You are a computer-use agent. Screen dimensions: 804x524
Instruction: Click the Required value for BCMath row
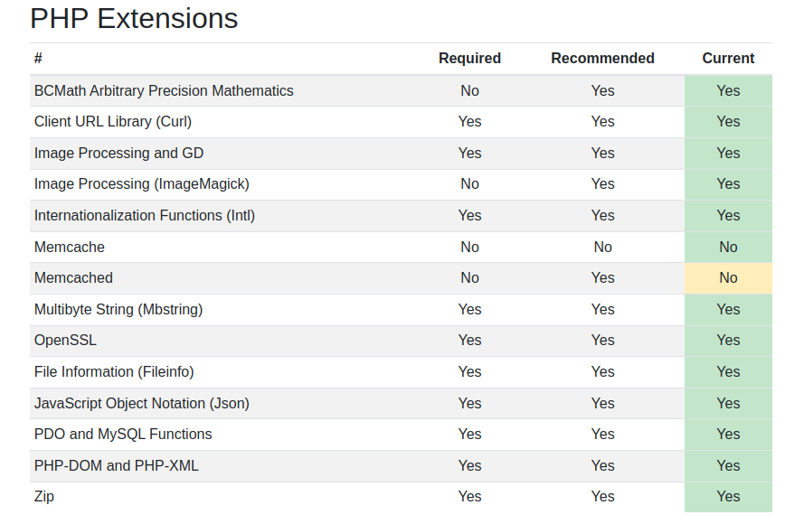[469, 90]
